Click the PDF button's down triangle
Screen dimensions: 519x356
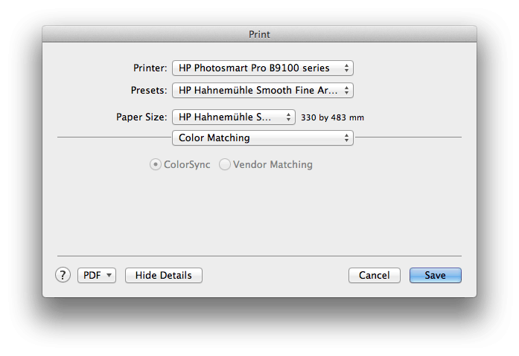point(110,275)
